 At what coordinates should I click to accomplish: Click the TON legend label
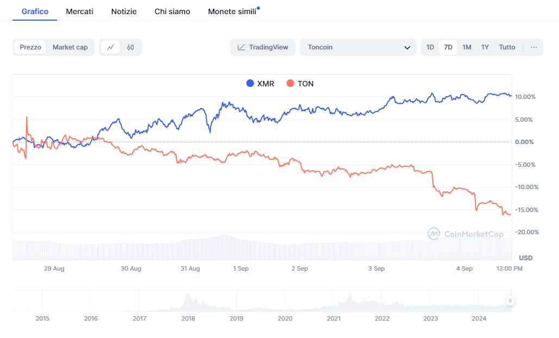pyautogui.click(x=306, y=84)
